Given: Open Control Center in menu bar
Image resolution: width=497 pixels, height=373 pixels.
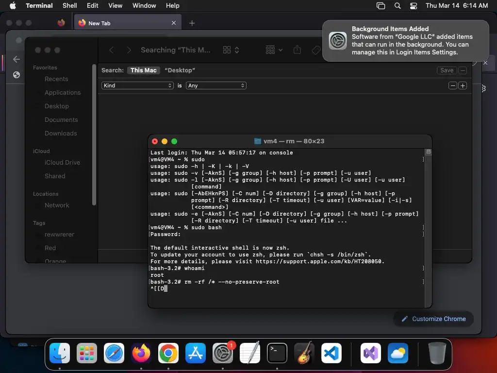Looking at the screenshot, I should 414,6.
